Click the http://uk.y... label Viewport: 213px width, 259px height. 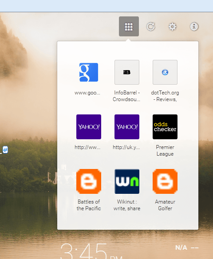[x=126, y=147]
